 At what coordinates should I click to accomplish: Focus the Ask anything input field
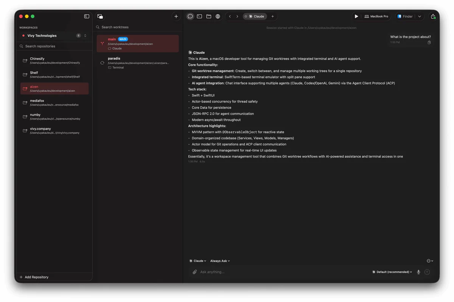pos(284,272)
